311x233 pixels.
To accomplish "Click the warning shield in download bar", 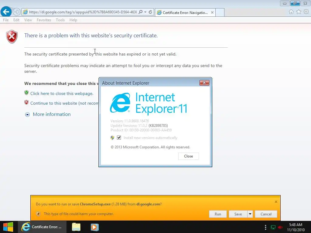I will [38, 214].
